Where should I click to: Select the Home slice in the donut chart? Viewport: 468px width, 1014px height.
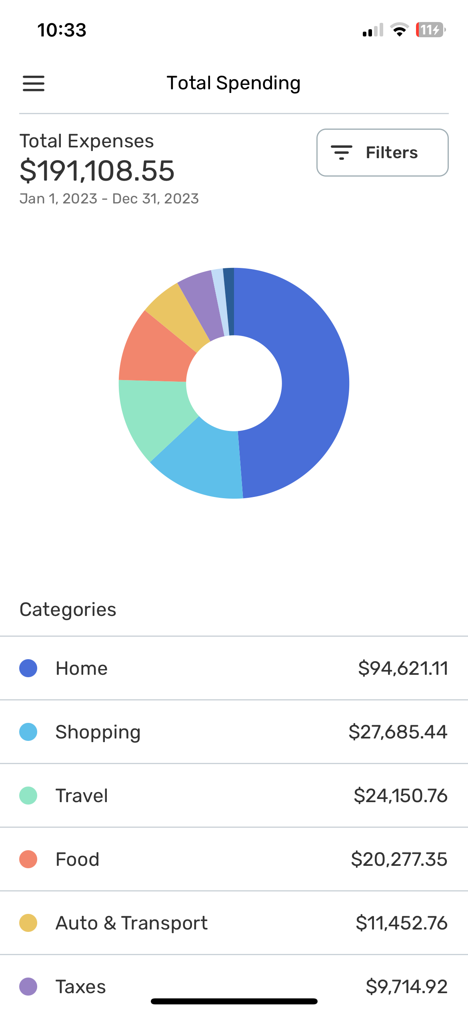pos(312,384)
